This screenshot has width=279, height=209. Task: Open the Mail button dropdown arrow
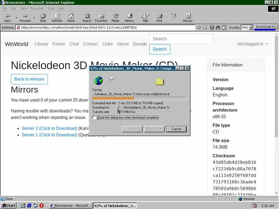click(149, 16)
